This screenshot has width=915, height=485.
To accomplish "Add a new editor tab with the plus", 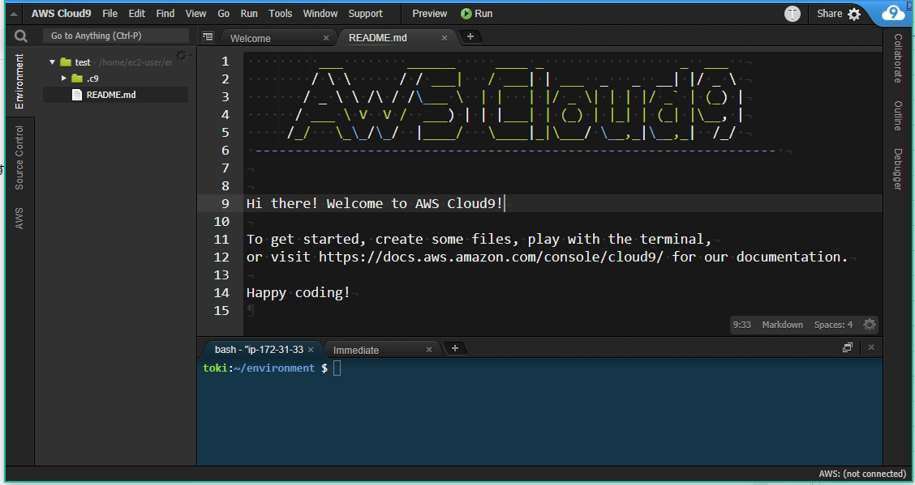I will click(x=470, y=36).
